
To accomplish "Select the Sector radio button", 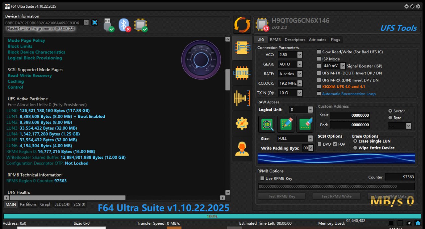I will (390, 111).
